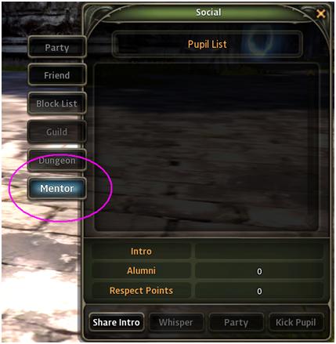Click the Alumni label
336x344 pixels.
coord(141,270)
